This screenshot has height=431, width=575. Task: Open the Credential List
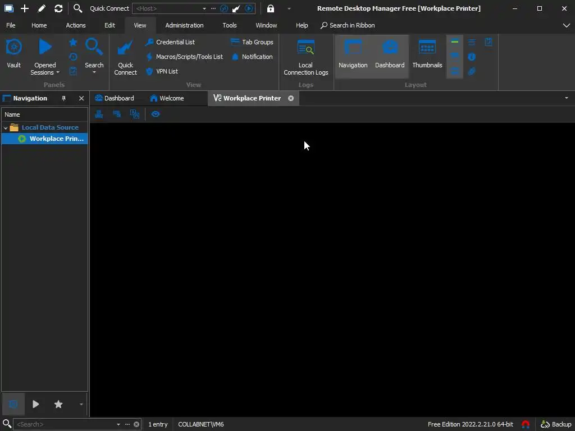coord(170,42)
